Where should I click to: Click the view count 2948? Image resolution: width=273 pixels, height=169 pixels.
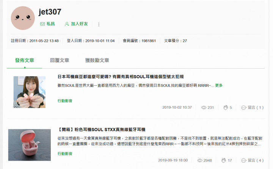tap(208, 161)
